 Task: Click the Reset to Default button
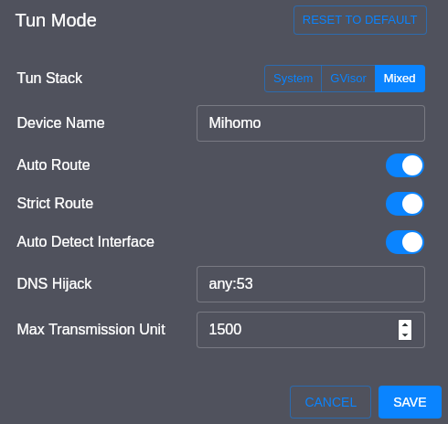(360, 20)
